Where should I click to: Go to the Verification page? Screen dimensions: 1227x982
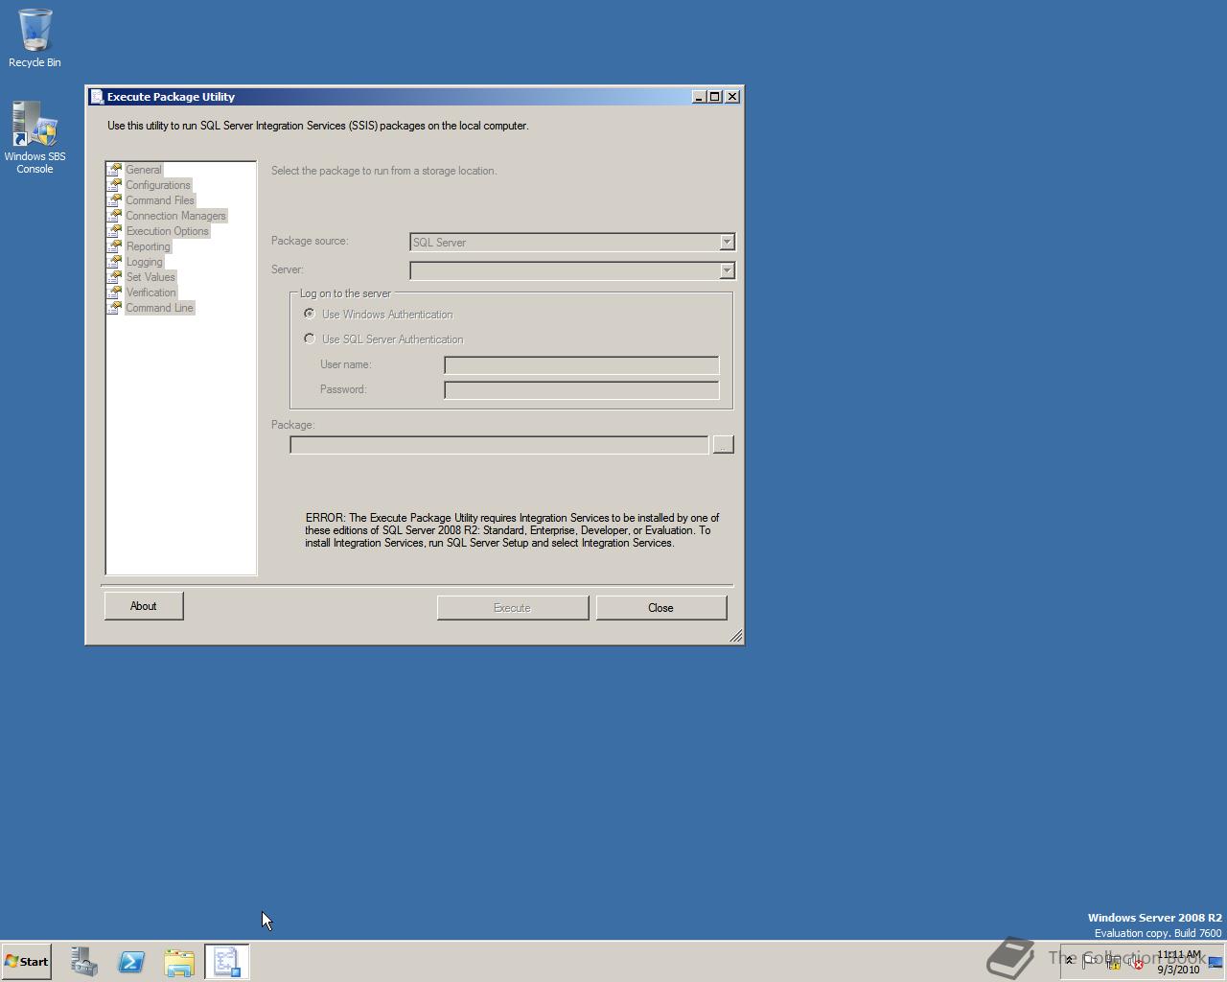coord(150,292)
